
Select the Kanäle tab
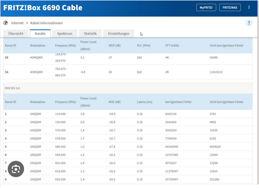pyautogui.click(x=40, y=34)
